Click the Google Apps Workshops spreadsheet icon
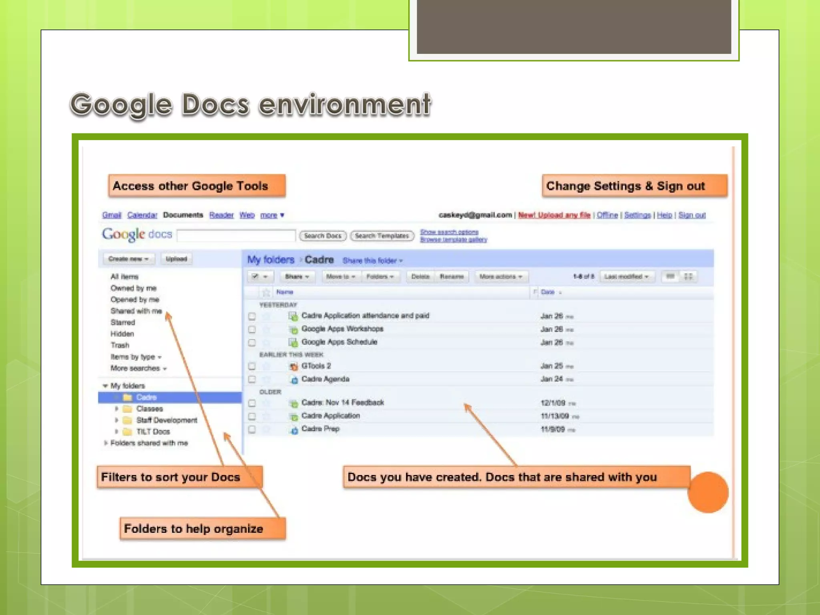Viewport: 820px width, 615px height. (294, 330)
